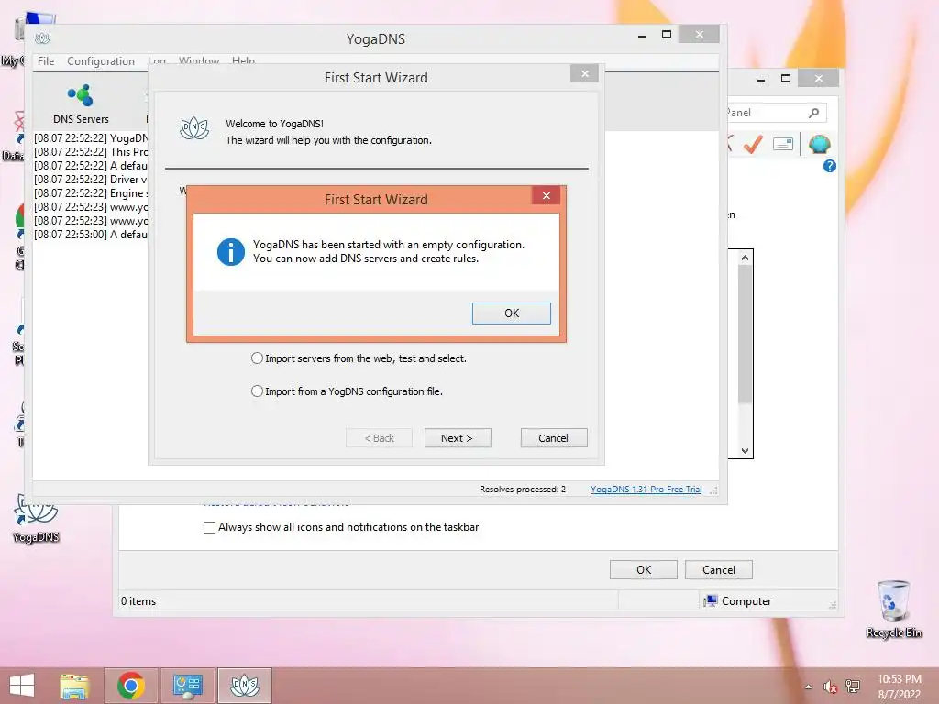Click Cancel in the First Start Wizard

pyautogui.click(x=553, y=437)
